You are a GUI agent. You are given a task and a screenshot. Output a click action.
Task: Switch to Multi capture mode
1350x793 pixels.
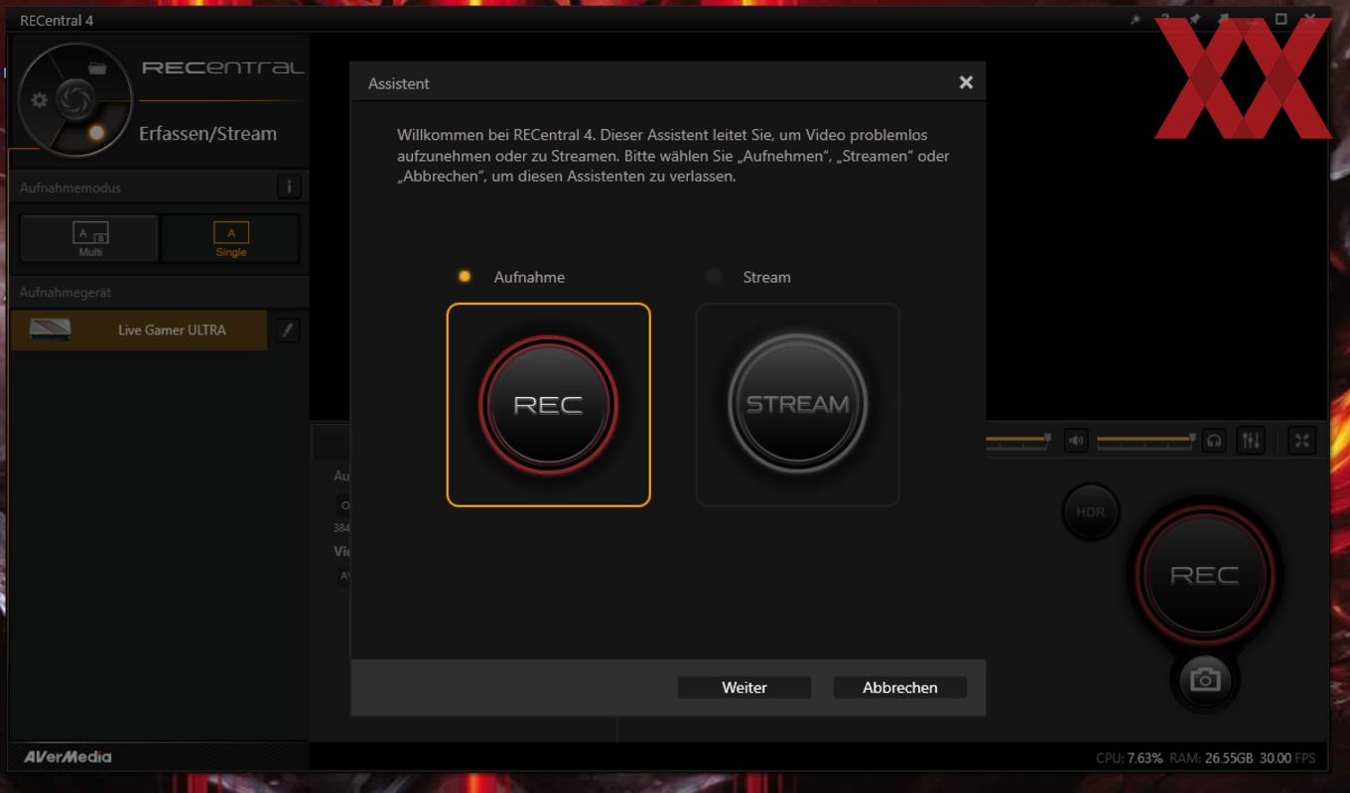pyautogui.click(x=89, y=238)
